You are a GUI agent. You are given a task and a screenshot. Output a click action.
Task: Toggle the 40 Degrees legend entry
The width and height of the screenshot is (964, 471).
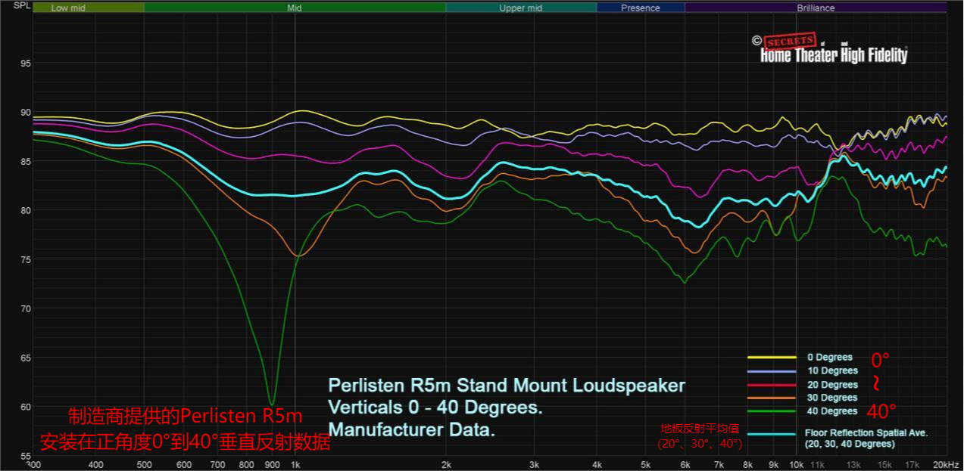point(832,411)
